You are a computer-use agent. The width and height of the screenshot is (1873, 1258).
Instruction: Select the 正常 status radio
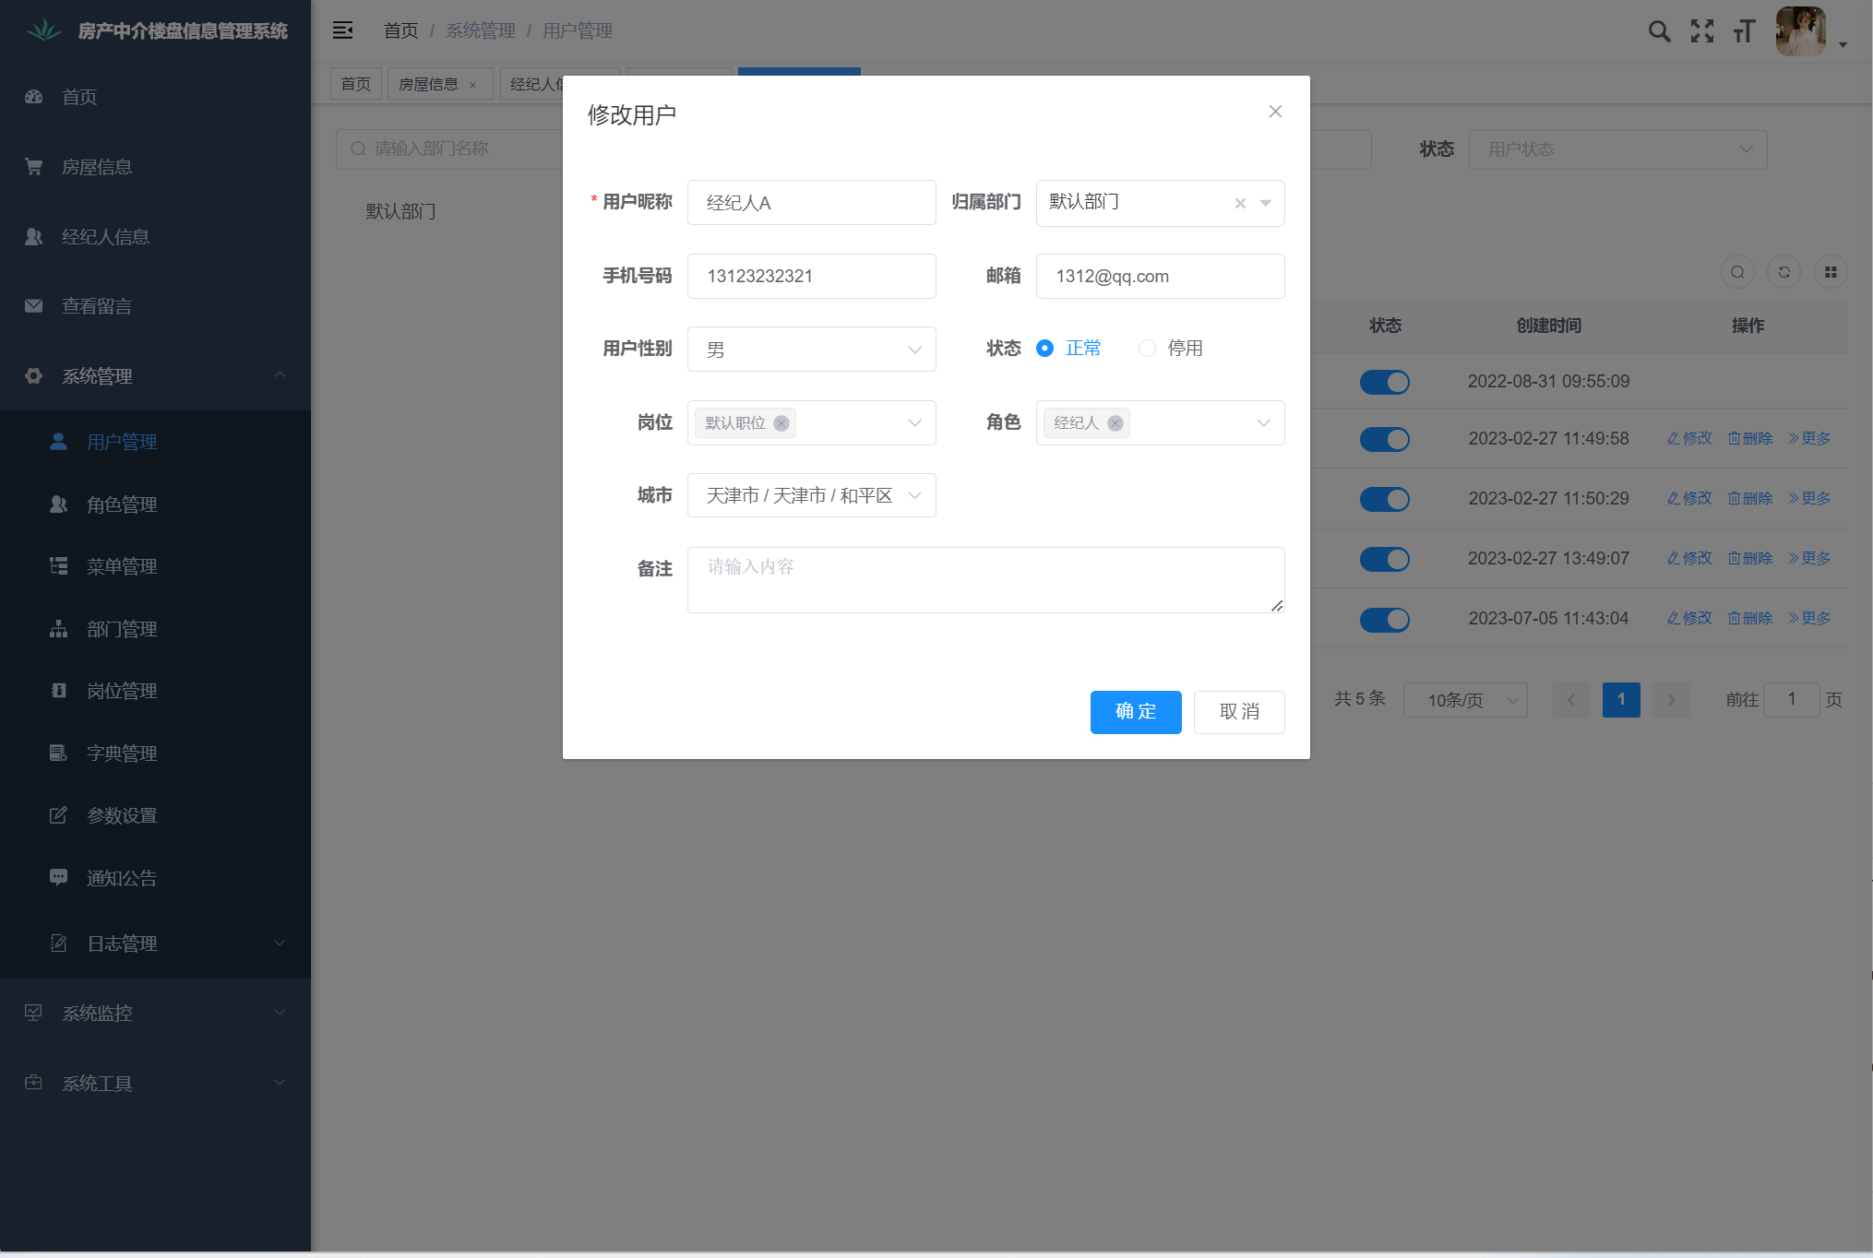[x=1044, y=349]
